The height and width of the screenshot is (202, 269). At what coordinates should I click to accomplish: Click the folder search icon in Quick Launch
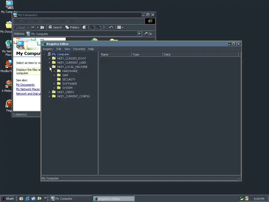39,199
